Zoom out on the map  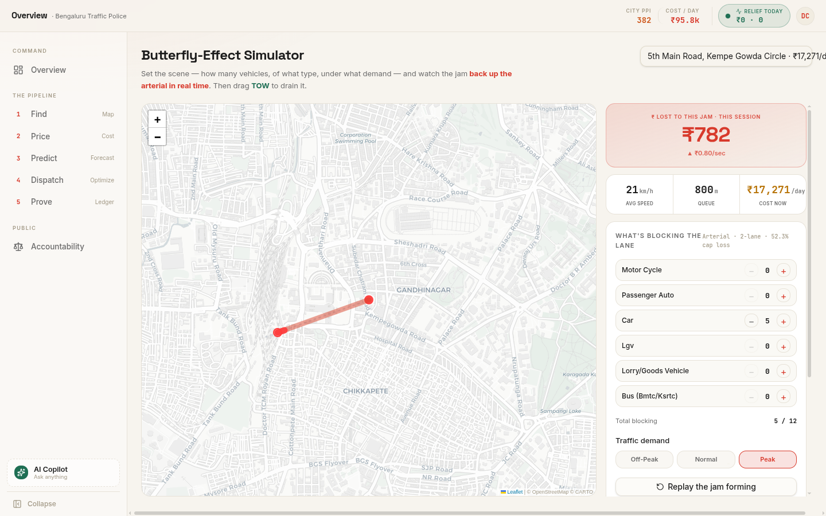(x=157, y=137)
